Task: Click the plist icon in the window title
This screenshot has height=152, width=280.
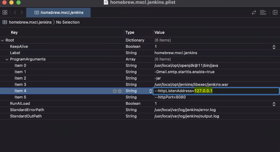Action: point(106,2)
